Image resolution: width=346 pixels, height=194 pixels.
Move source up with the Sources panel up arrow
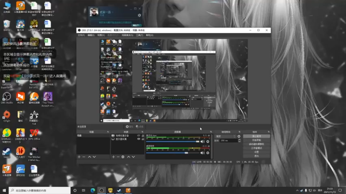[x=128, y=157]
